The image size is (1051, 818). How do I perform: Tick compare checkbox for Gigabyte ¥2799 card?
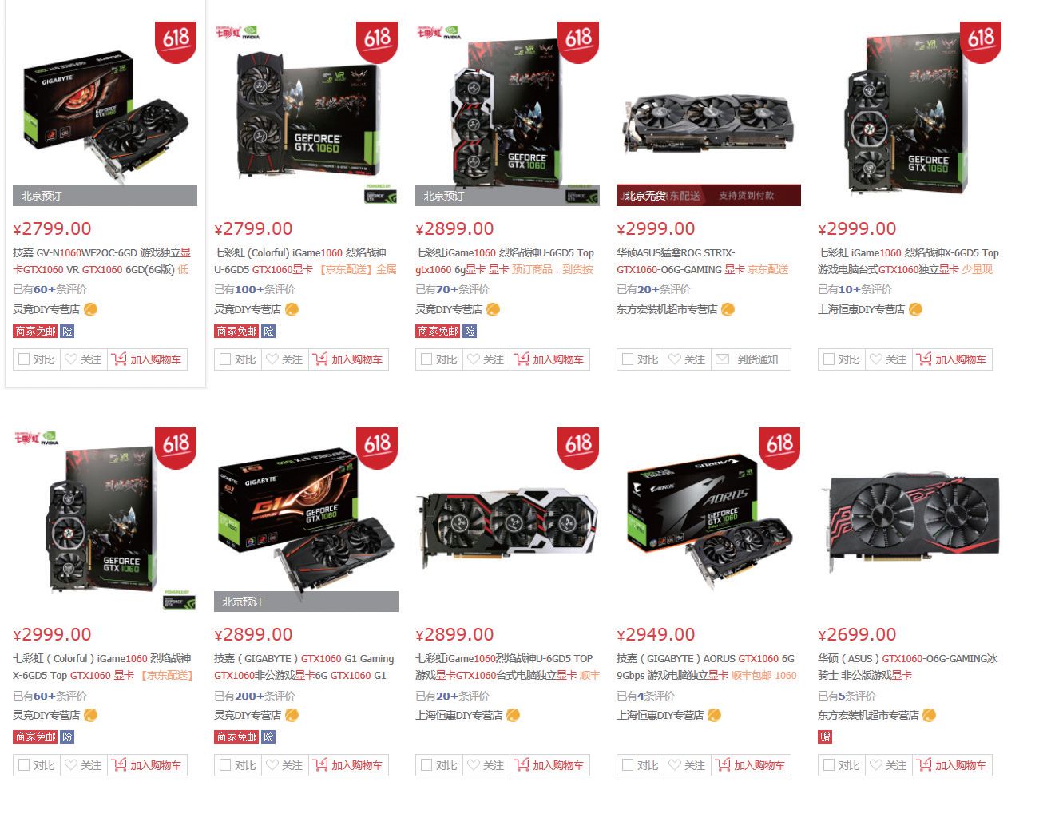pyautogui.click(x=24, y=359)
